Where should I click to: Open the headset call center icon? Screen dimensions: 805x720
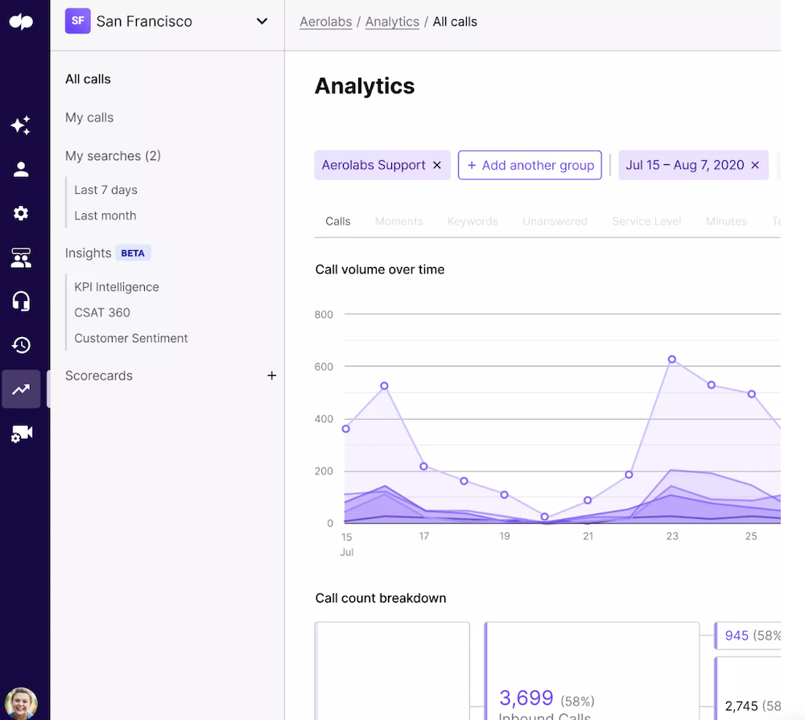21,301
